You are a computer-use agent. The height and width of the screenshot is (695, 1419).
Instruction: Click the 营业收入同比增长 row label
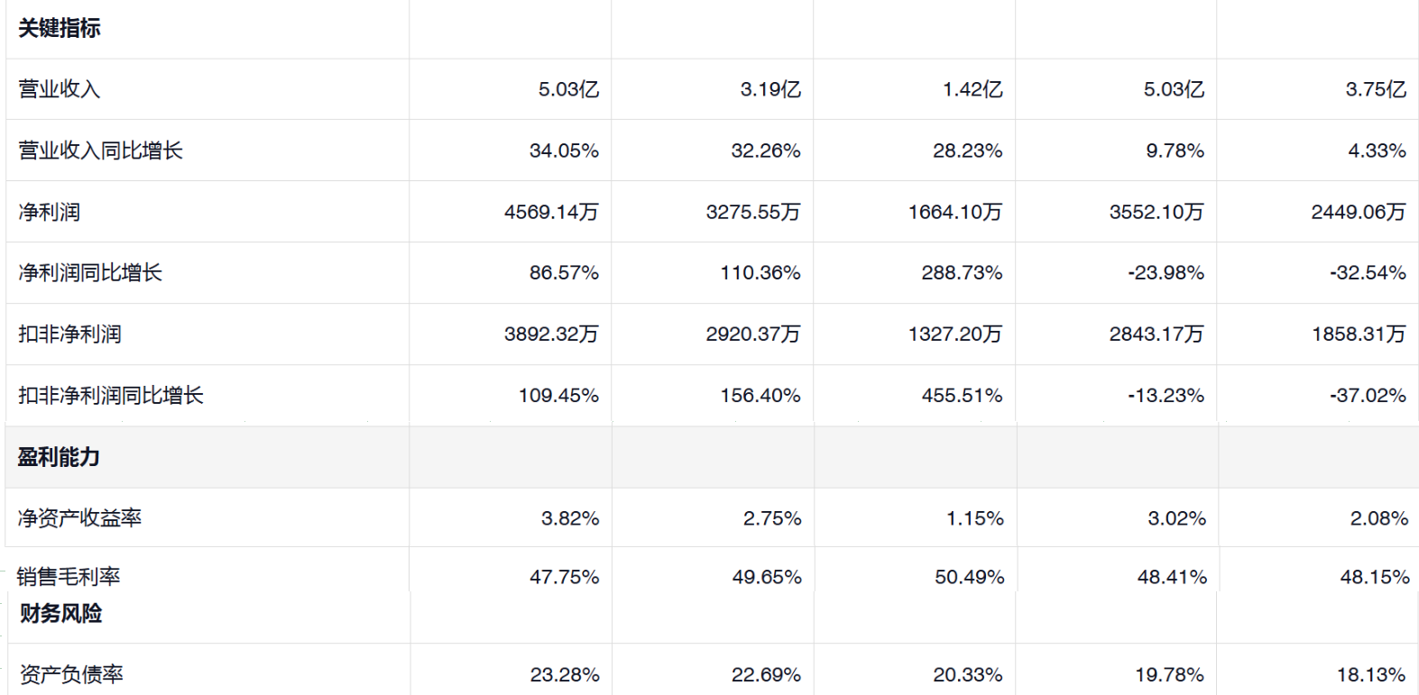[100, 151]
